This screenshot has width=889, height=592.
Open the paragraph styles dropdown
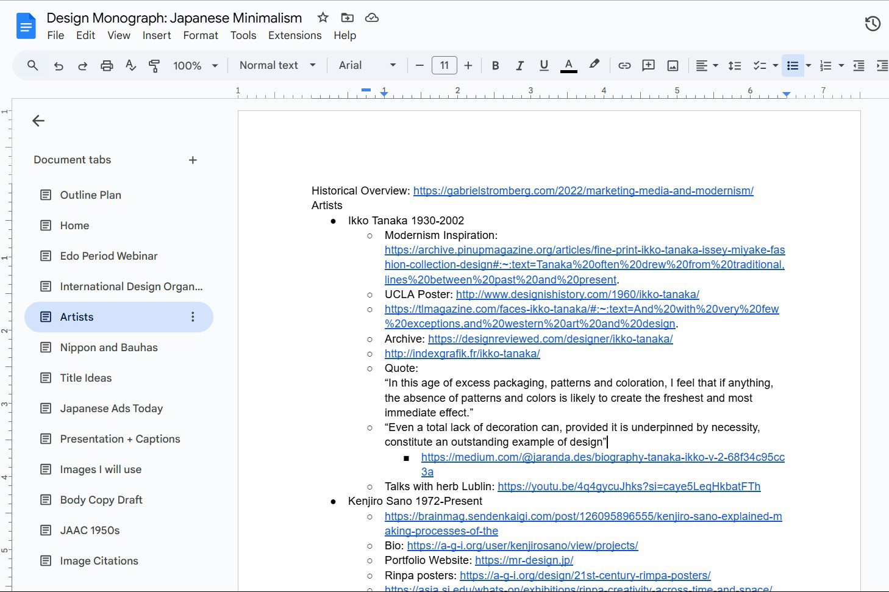pos(276,65)
